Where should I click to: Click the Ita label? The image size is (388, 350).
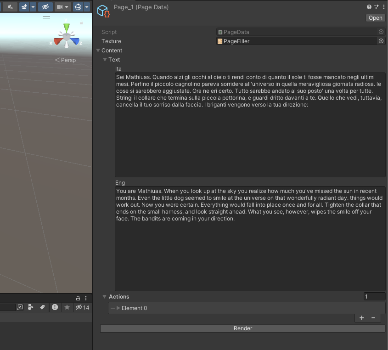coord(118,69)
